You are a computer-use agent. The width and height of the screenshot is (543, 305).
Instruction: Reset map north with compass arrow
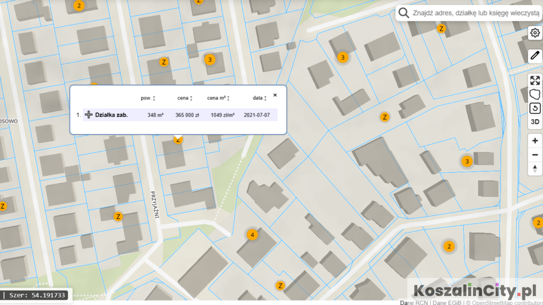[535, 168]
